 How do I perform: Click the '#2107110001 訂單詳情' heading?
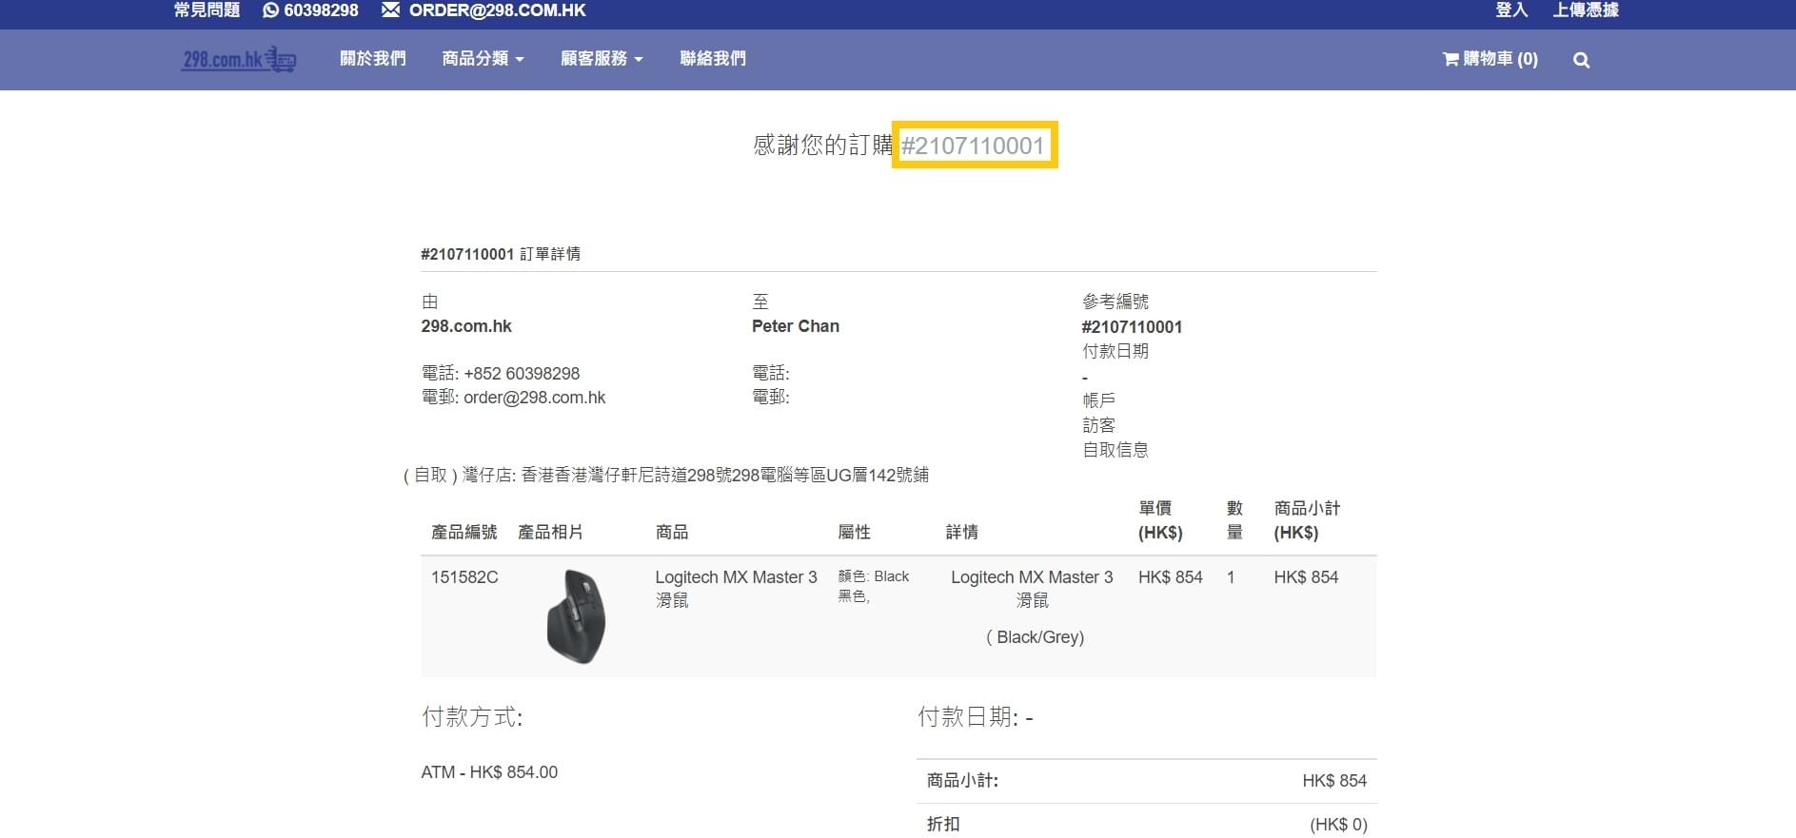tap(501, 254)
